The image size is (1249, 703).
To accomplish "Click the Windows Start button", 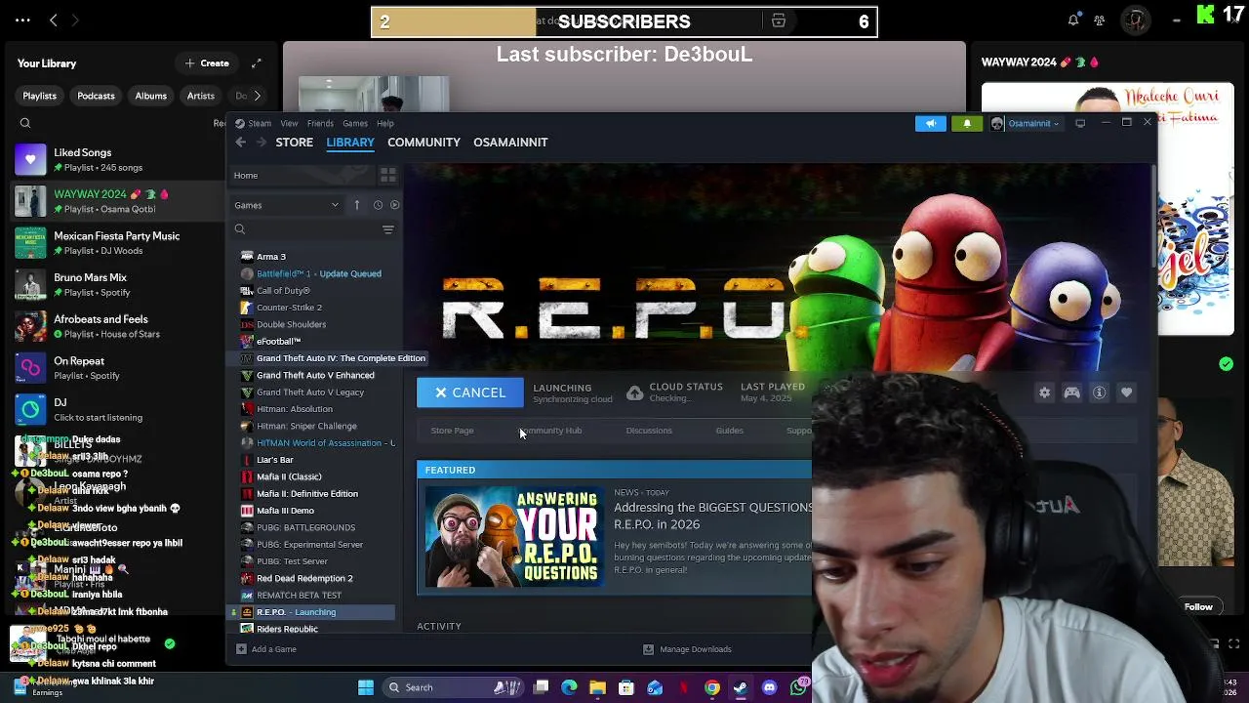I will [366, 687].
